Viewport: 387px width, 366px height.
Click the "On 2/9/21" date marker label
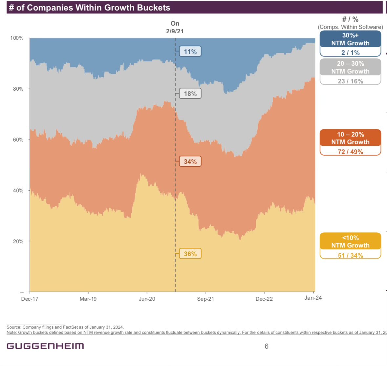point(175,27)
